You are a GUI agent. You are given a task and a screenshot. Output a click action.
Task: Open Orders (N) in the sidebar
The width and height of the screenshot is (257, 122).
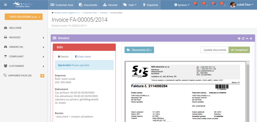24,47
